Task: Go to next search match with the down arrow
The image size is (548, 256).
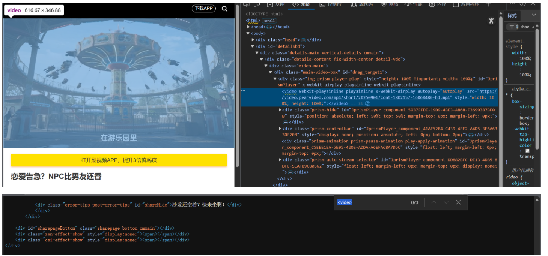Action: (x=446, y=202)
